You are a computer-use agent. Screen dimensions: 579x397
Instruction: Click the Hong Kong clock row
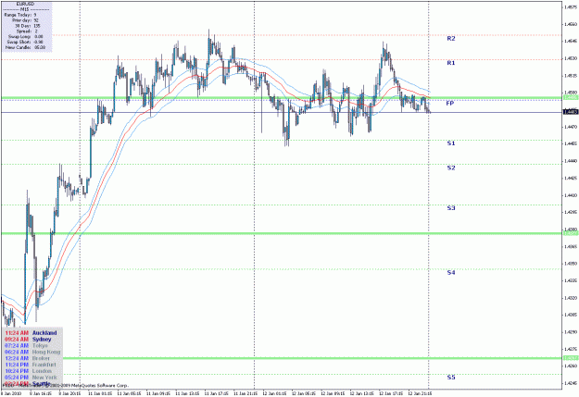click(x=32, y=352)
